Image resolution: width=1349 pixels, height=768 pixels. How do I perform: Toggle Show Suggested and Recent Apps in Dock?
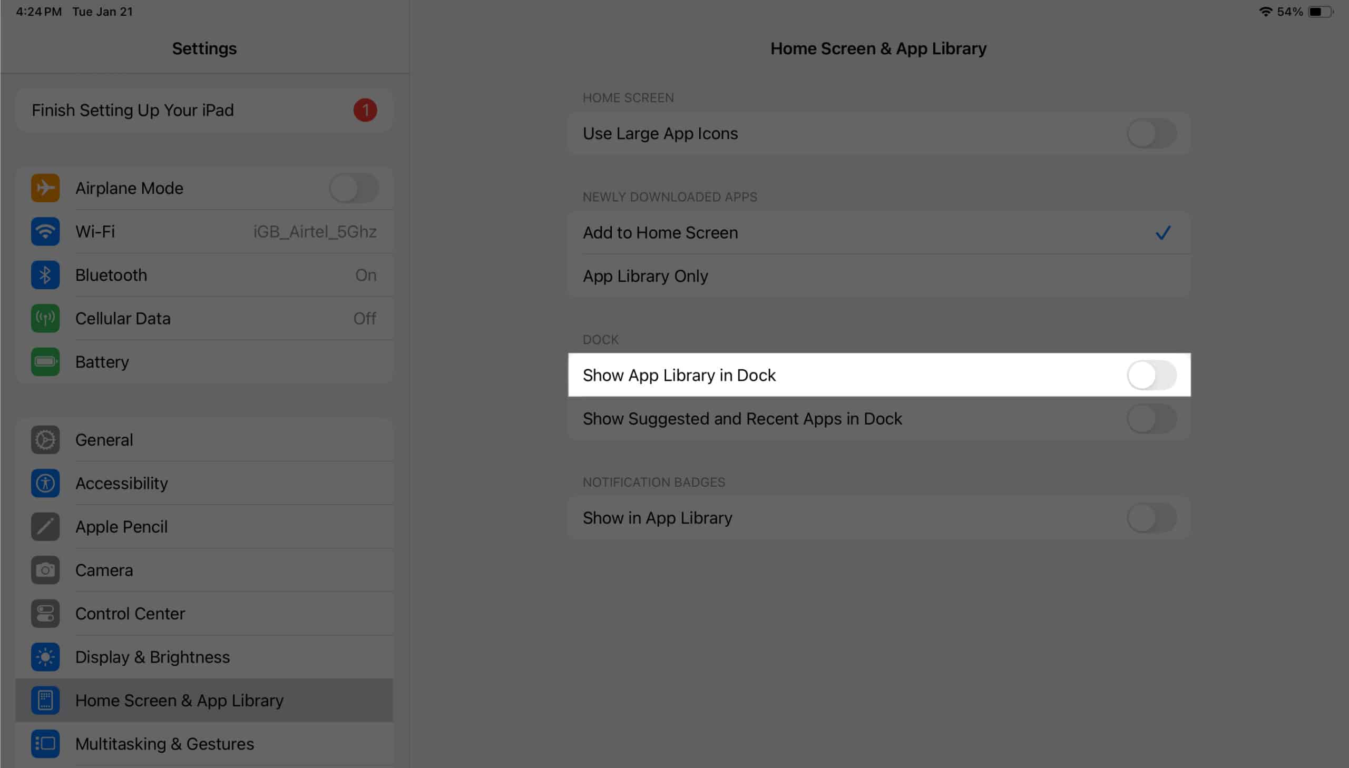(1151, 418)
